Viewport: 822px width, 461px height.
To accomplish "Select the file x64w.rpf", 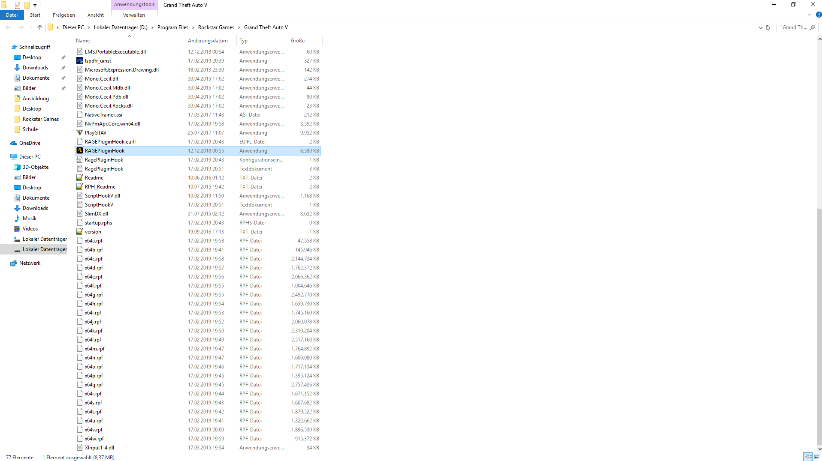I will 198,439.
